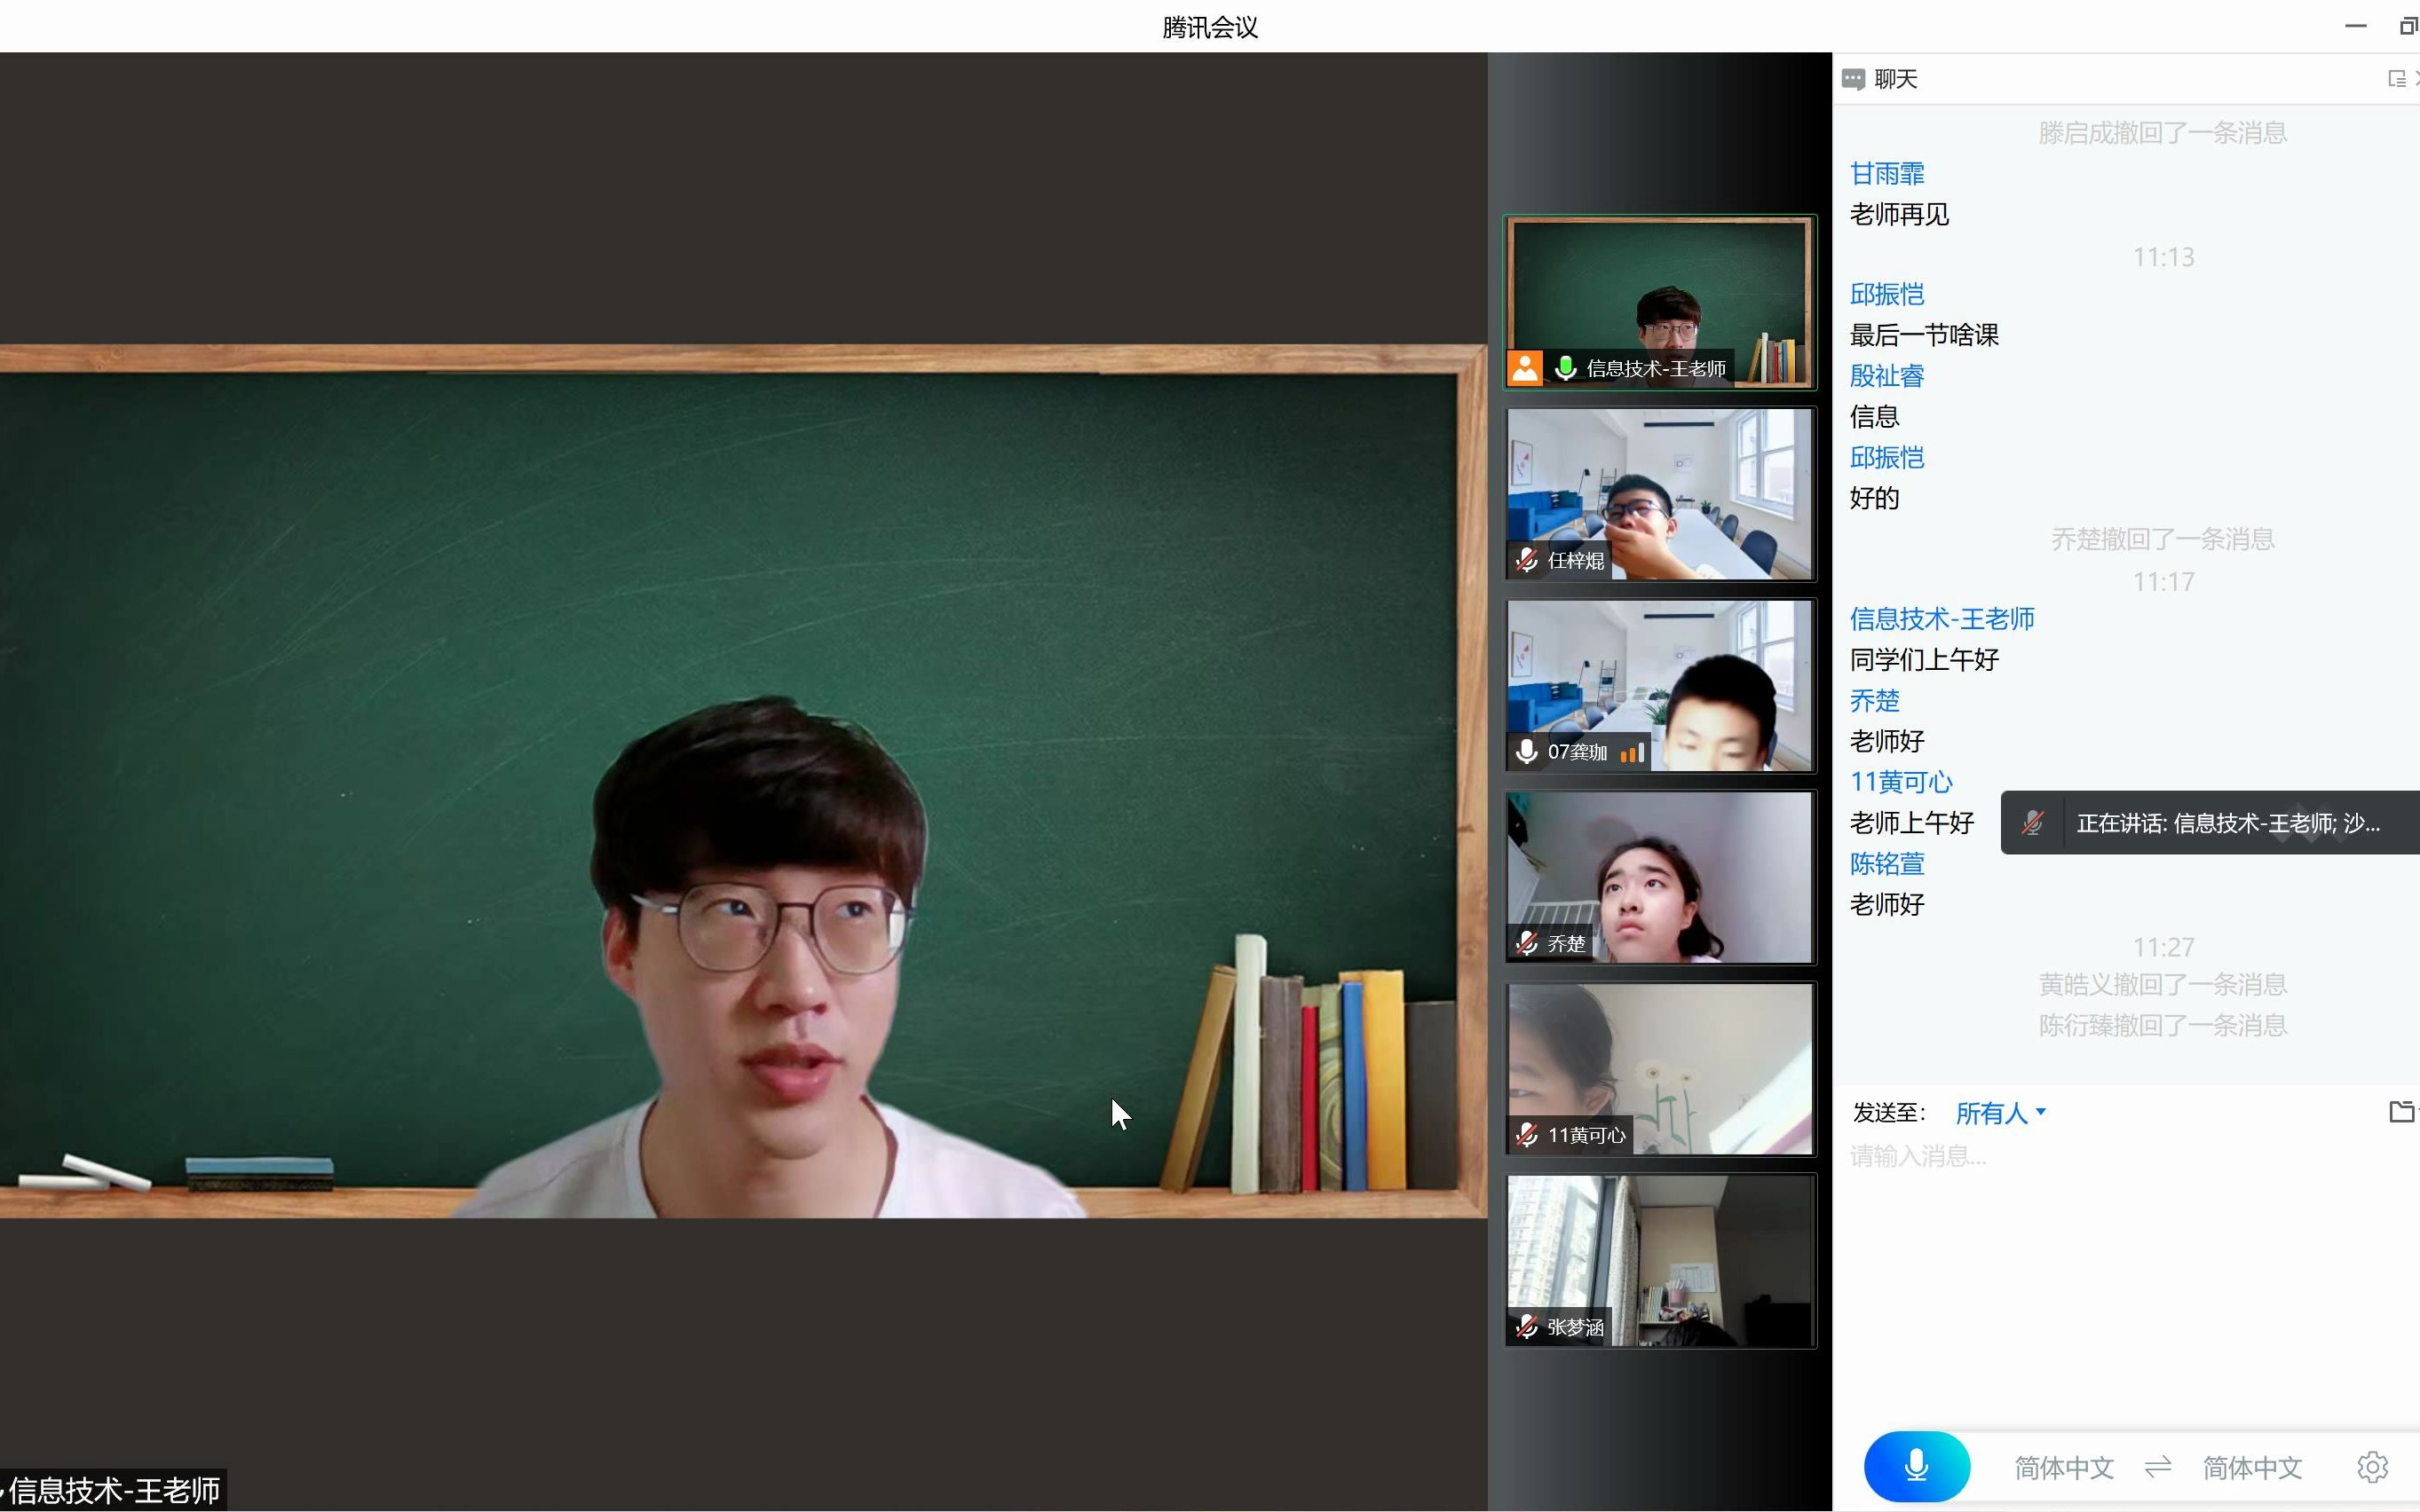Image resolution: width=2420 pixels, height=1512 pixels.
Task: Click the blue voice input microphone button
Action: pyautogui.click(x=1916, y=1466)
